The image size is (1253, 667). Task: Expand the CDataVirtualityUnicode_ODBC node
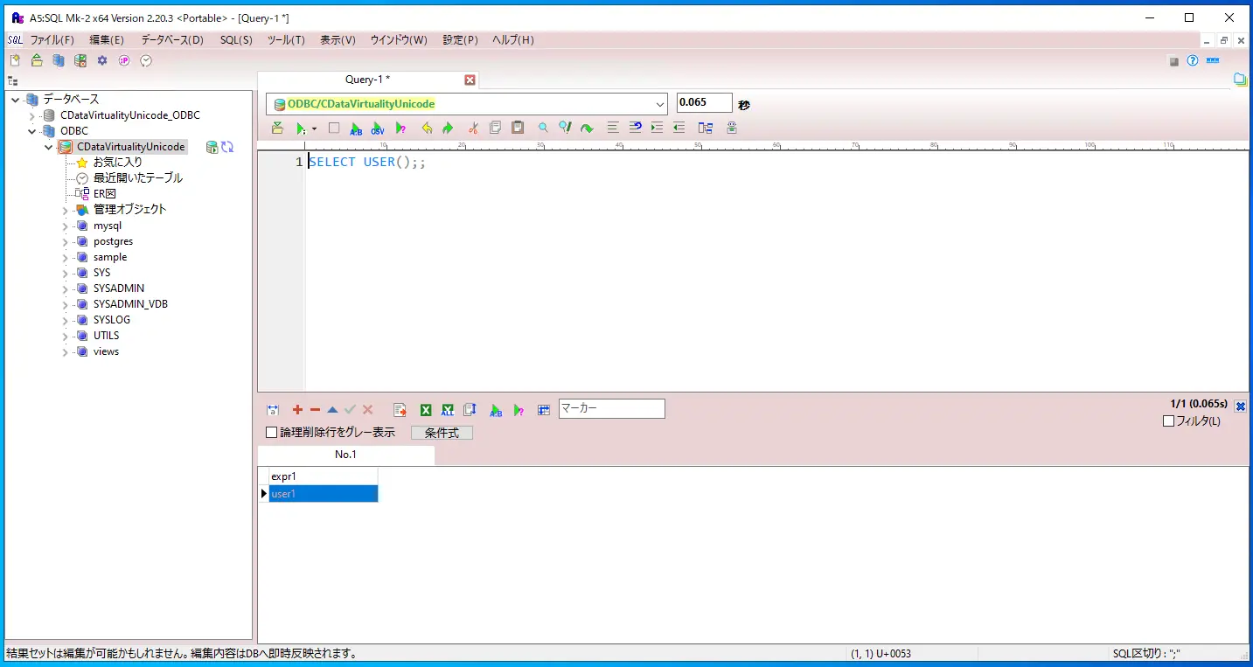32,115
